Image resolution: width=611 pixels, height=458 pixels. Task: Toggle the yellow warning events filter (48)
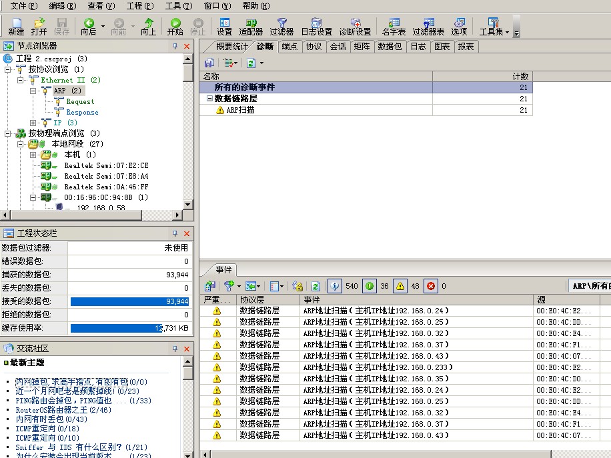[400, 286]
